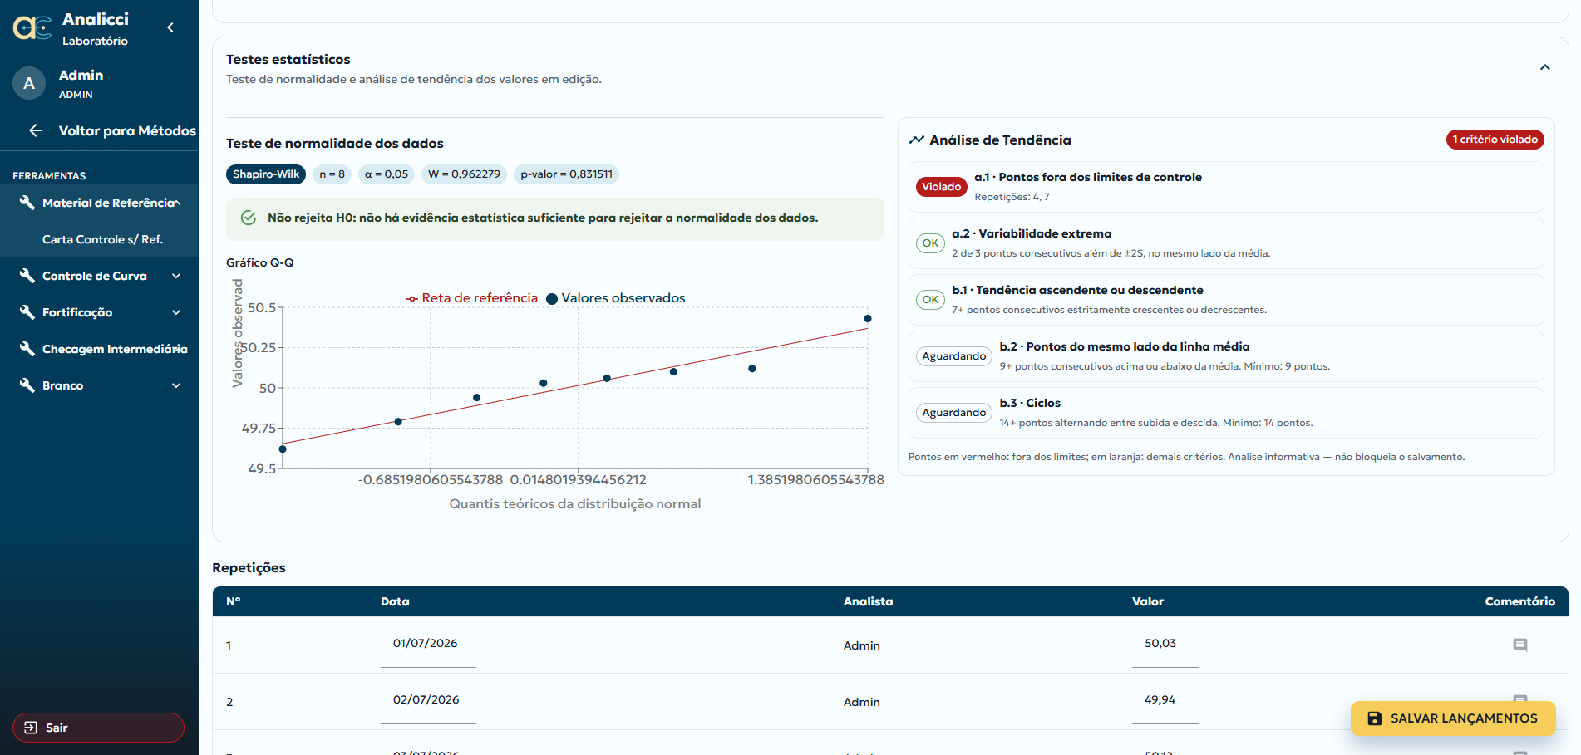Click SALVAR LANÇAMENTOS button

coord(1453,718)
